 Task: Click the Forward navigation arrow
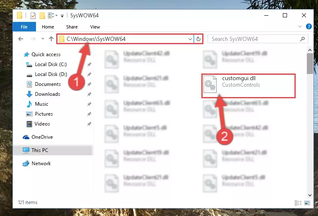click(33, 39)
